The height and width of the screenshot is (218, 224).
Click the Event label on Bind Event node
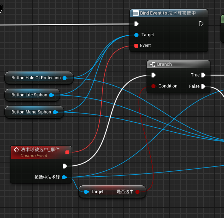[x=145, y=46]
